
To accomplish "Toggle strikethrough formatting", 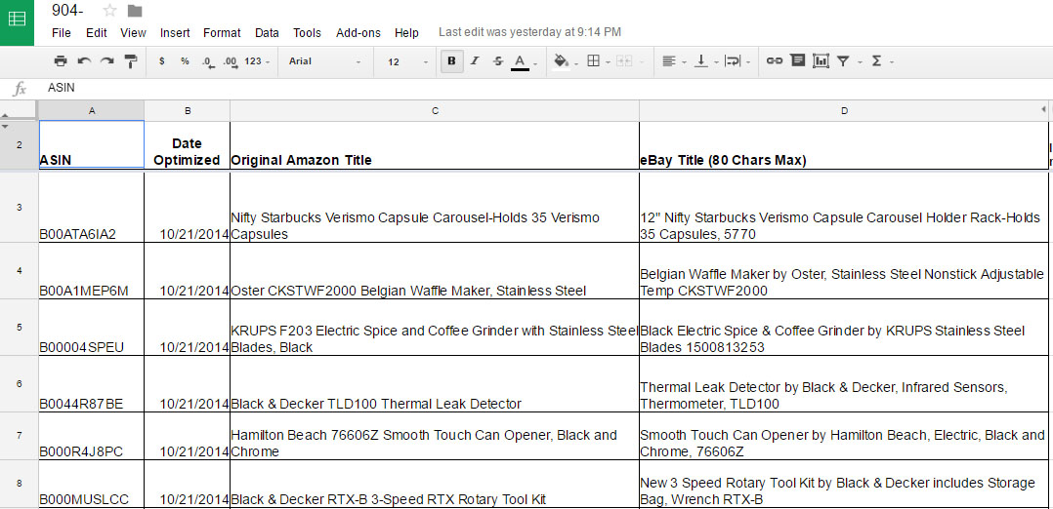I will click(498, 61).
